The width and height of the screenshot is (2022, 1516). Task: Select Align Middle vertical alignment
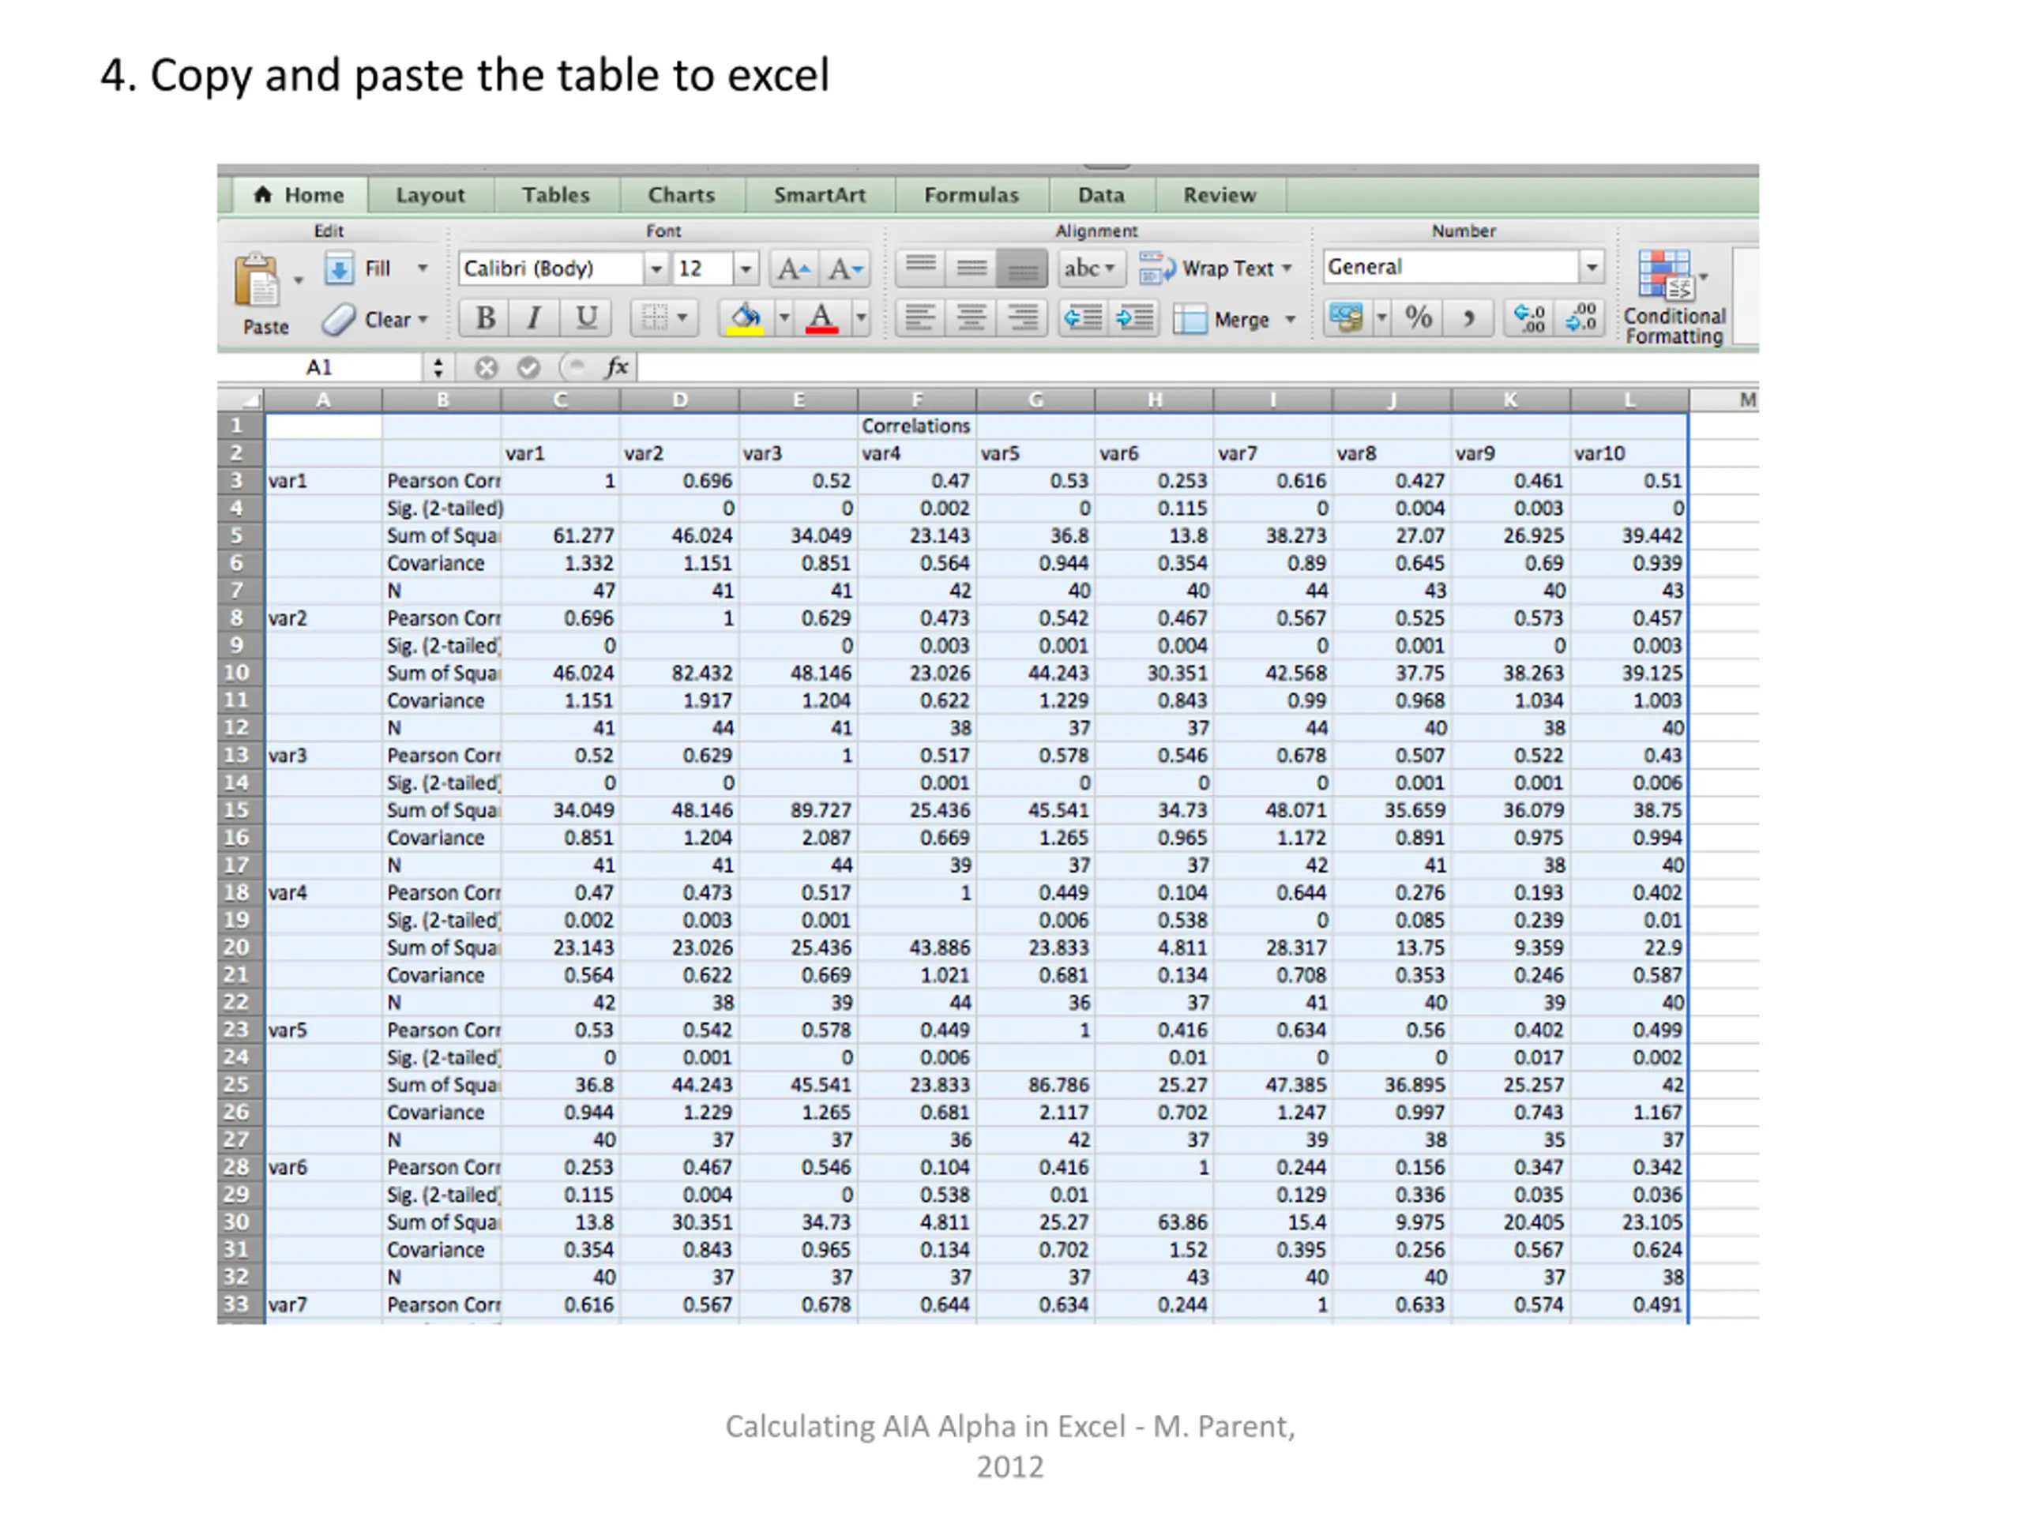point(972,268)
